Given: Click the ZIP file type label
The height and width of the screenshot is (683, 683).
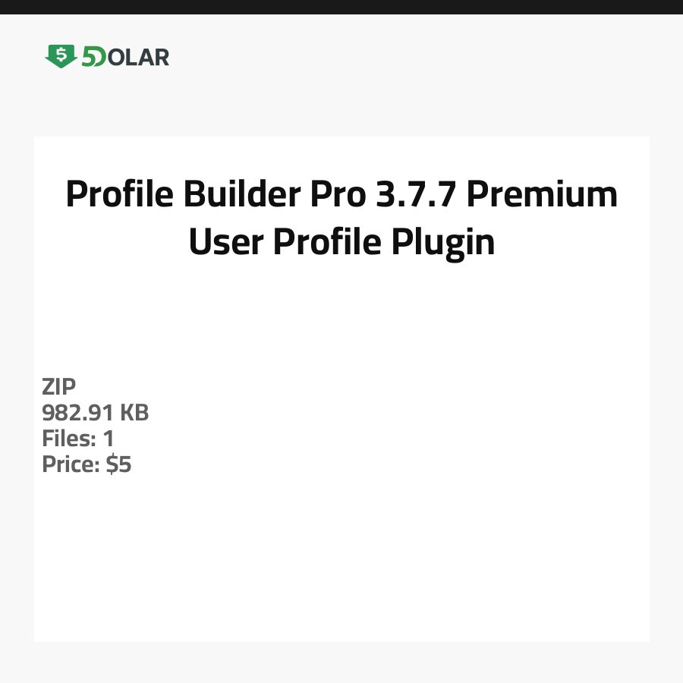Looking at the screenshot, I should 59,387.
